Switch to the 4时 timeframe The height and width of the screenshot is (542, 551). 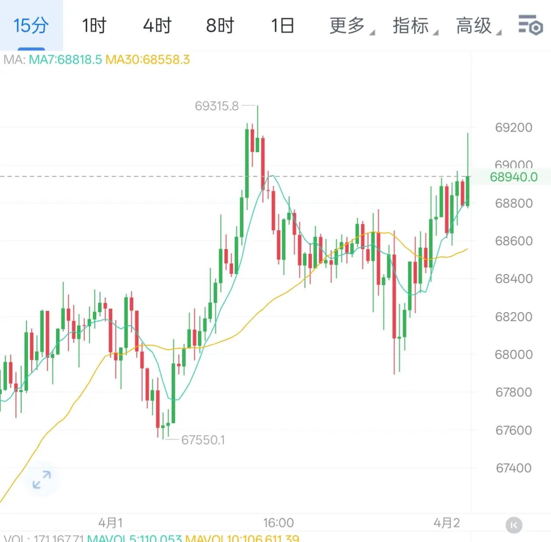[157, 25]
